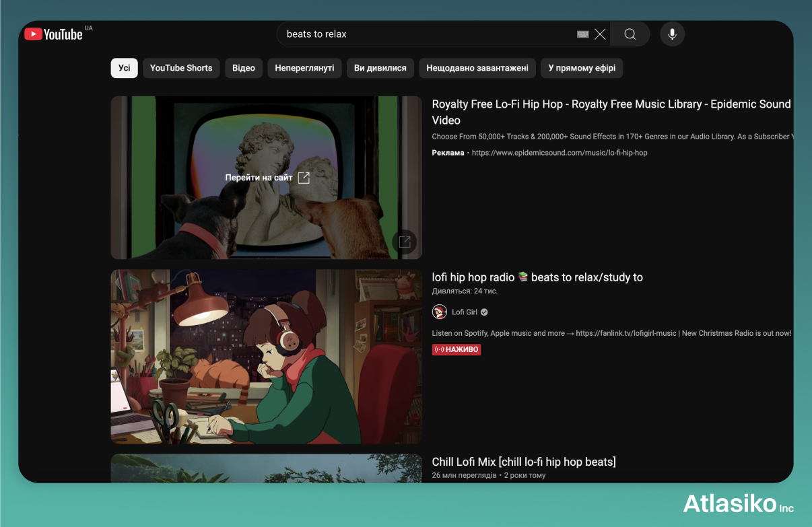Image resolution: width=812 pixels, height=527 pixels.
Task: Click 'Дивляться: 24 тис.' viewer count
Action: click(465, 291)
